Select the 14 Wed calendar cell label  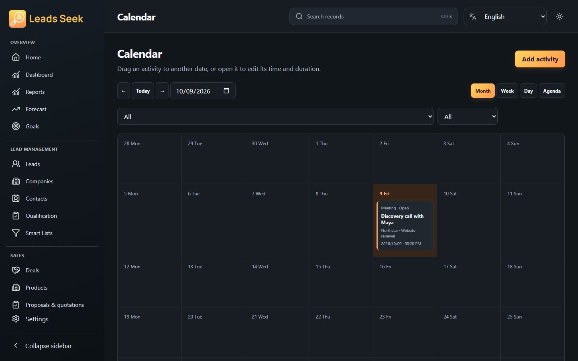click(x=260, y=266)
